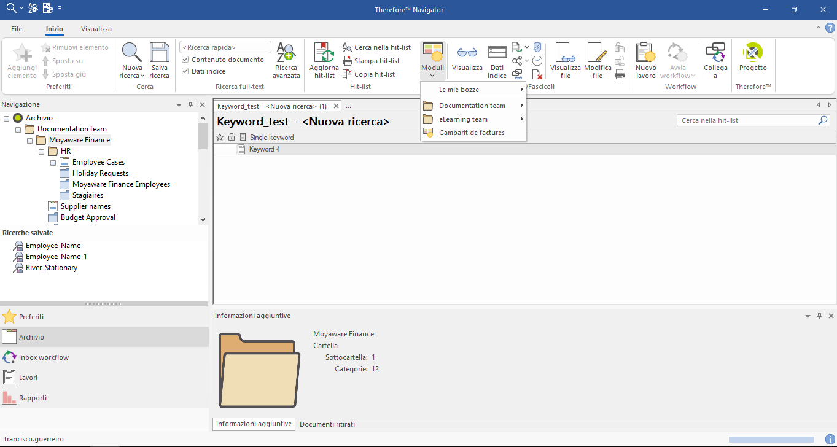
Task: Click inside the Cerca nella hit-list field
Action: 743,120
